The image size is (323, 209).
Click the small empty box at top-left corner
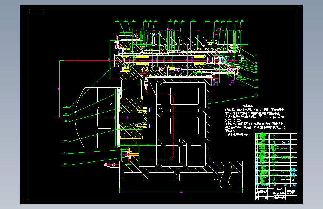pos(36,11)
